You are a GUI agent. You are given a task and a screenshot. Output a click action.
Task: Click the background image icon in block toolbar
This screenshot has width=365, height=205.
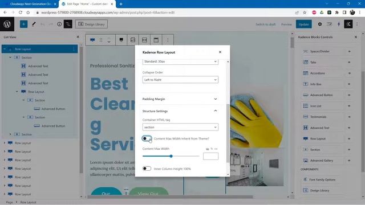click(133, 40)
